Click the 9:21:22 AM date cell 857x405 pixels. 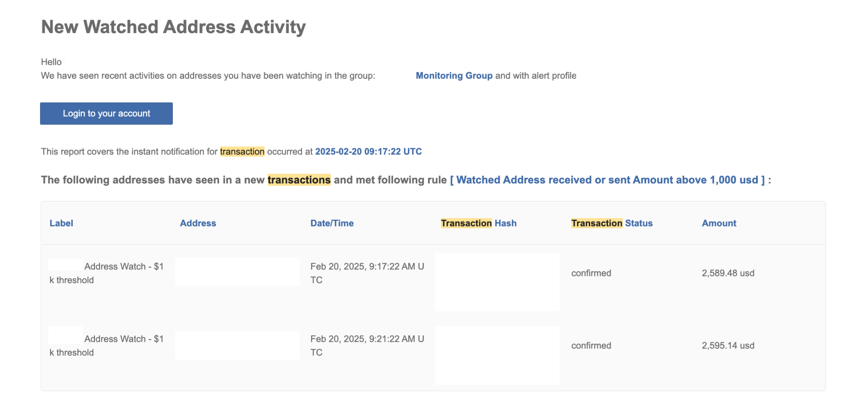(x=367, y=346)
